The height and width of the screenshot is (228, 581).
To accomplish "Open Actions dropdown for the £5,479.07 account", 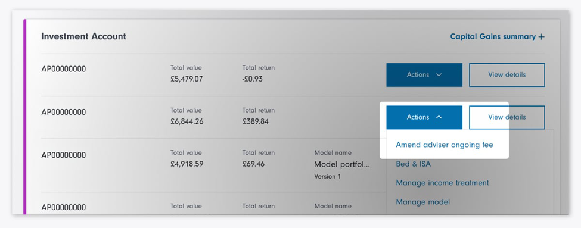I will click(x=424, y=75).
